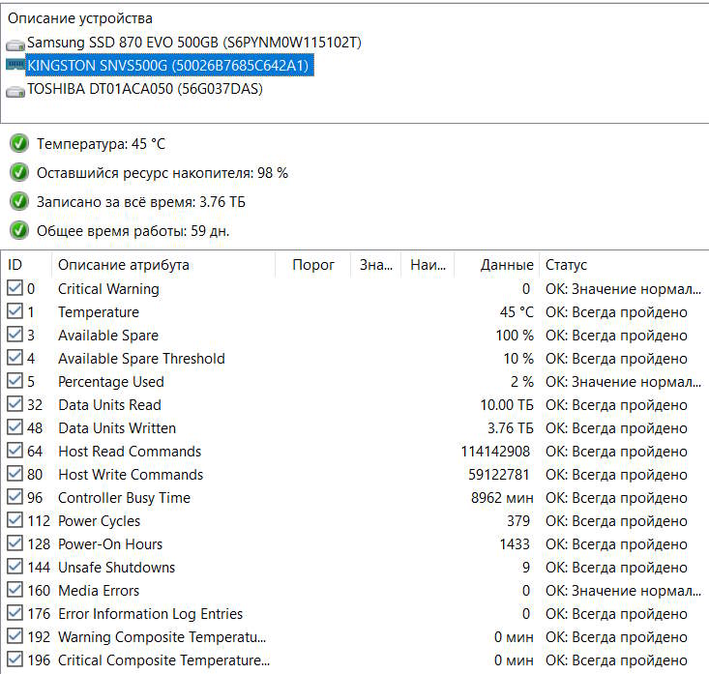Screen dimensions: 709x674
Task: Toggle the Temperature attribute checkbox
Action: click(15, 311)
